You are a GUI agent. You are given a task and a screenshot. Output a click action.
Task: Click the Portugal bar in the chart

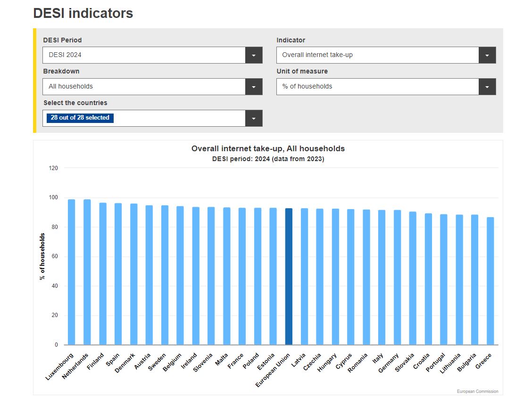pyautogui.click(x=444, y=279)
